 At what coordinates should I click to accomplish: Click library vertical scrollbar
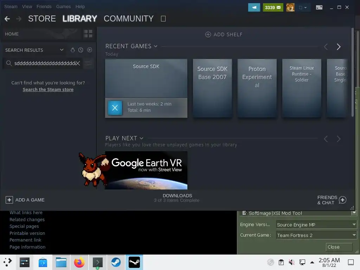353,72
